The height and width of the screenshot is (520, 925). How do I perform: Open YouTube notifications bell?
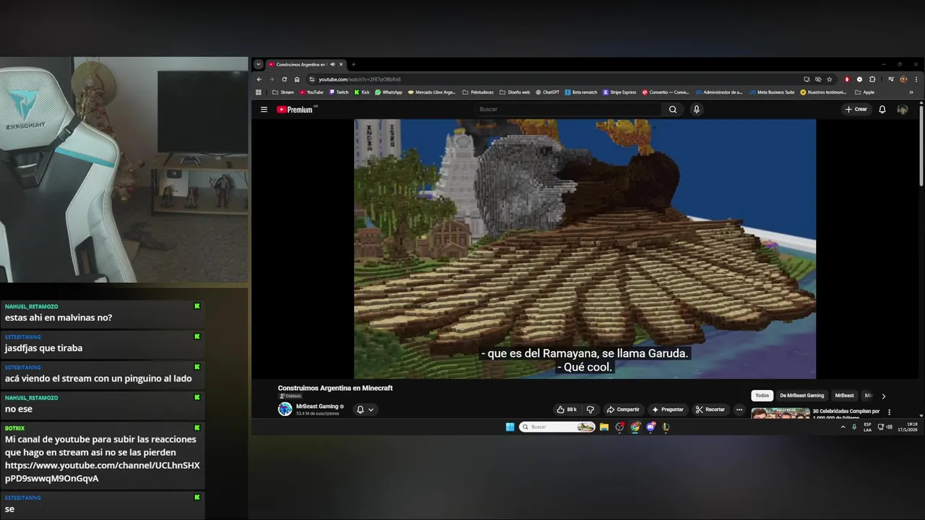(882, 110)
